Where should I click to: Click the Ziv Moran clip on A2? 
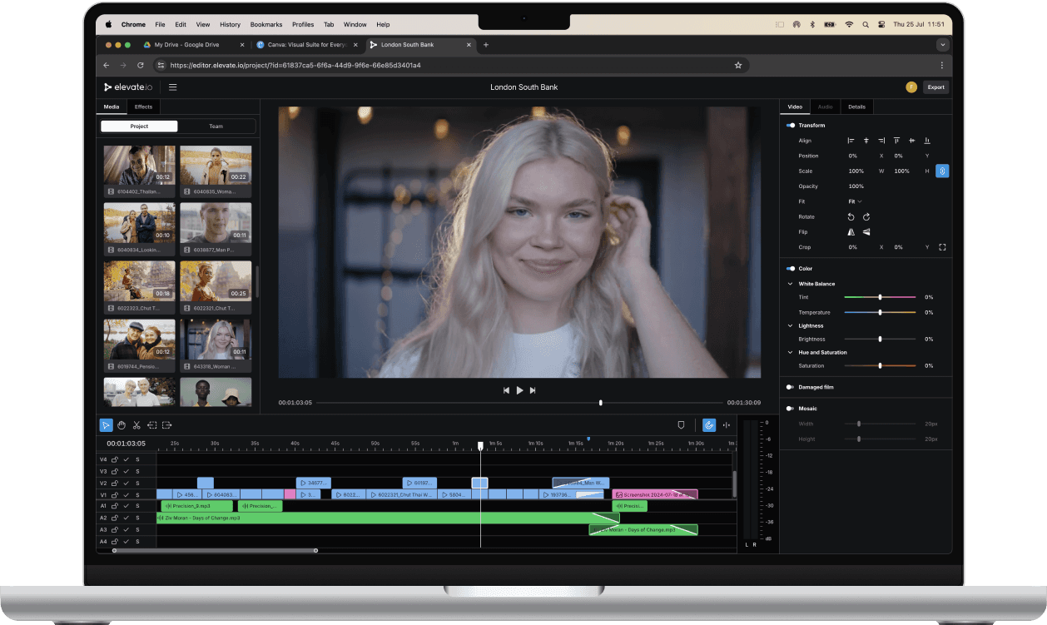click(388, 518)
